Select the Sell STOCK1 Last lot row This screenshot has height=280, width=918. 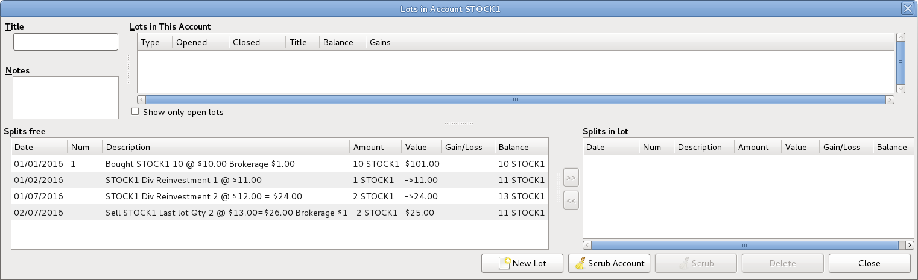(226, 213)
